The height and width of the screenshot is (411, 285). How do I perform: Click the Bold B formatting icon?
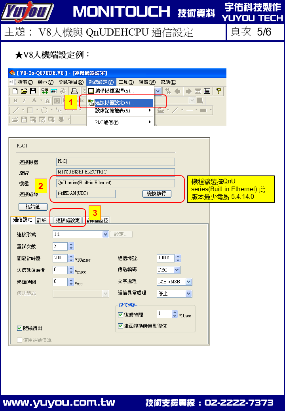15,100
